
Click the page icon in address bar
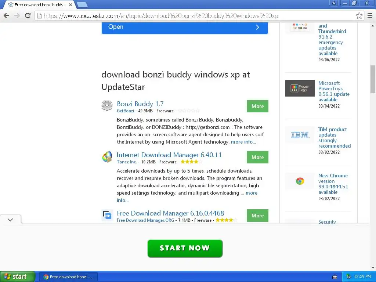pyautogui.click(x=39, y=16)
